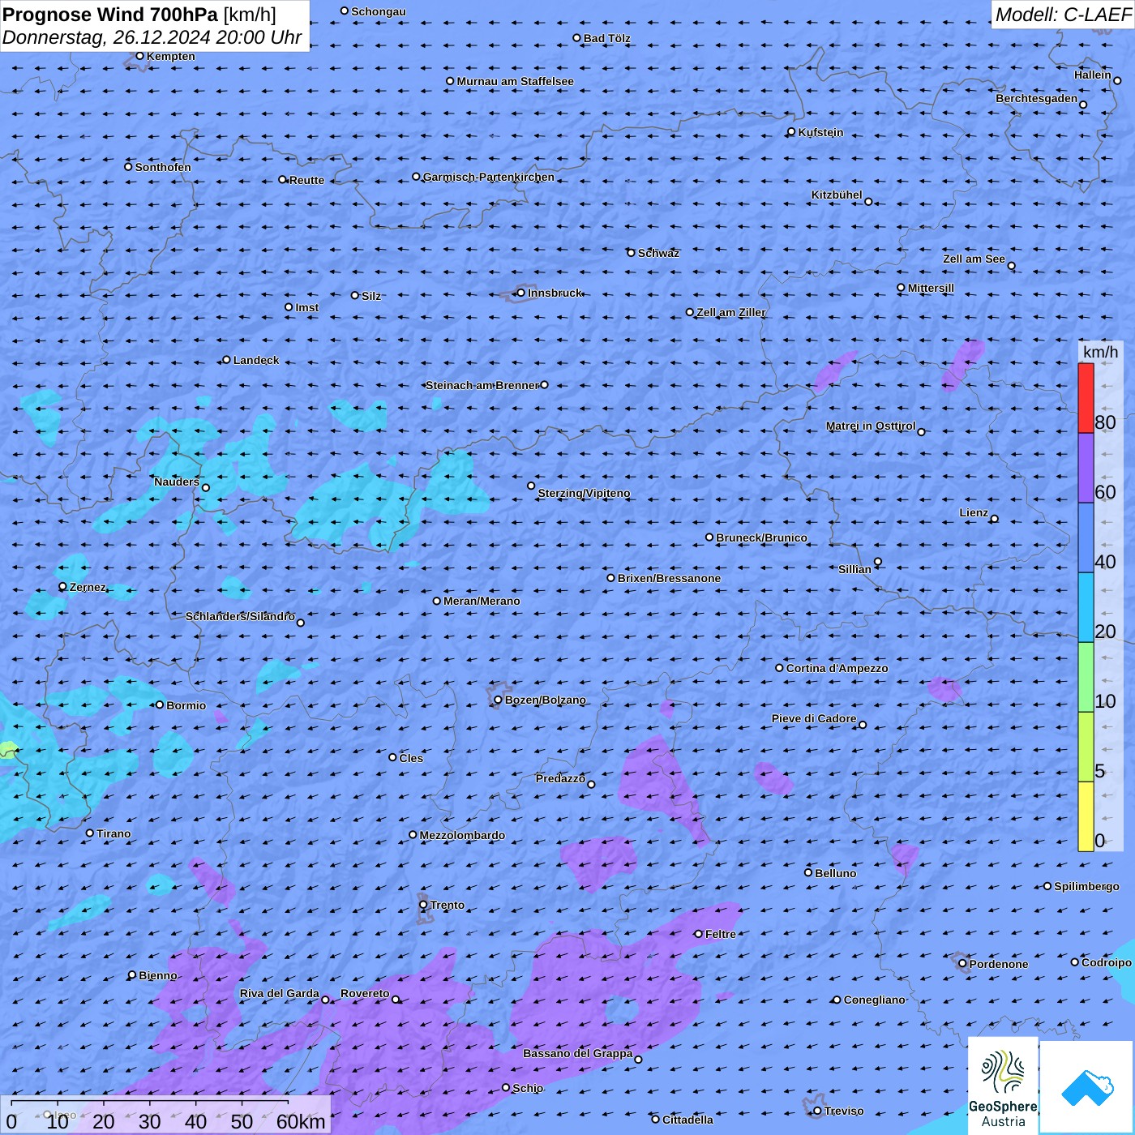Click the Bozen/Bolzano city marker
1135x1135 pixels.
499,700
